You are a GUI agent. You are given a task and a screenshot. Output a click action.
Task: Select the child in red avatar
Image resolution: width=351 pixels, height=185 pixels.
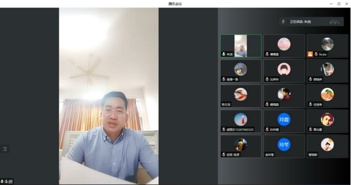tap(284, 94)
